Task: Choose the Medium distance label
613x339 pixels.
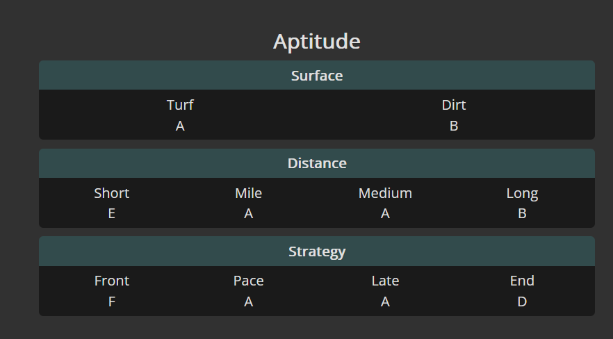Action: [385, 193]
